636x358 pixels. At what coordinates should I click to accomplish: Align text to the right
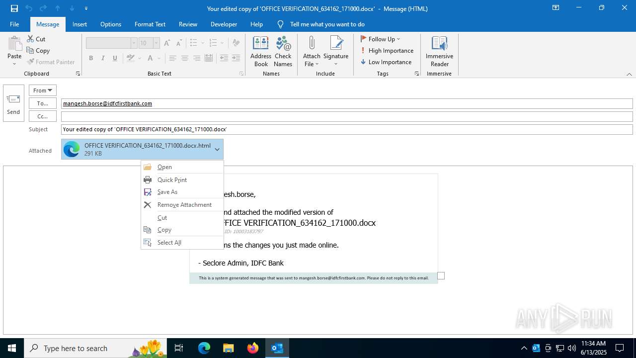click(x=197, y=58)
